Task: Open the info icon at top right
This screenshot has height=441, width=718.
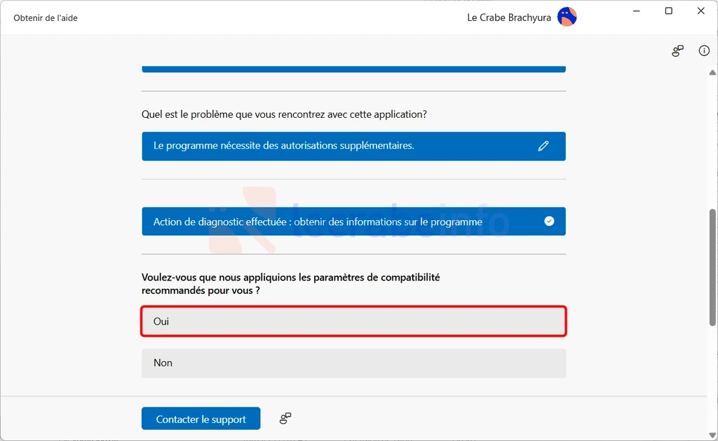Action: (704, 51)
